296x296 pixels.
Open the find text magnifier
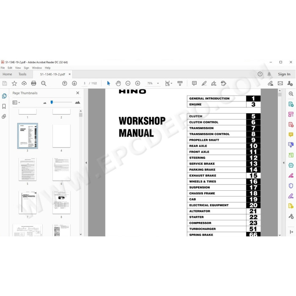click(44, 83)
